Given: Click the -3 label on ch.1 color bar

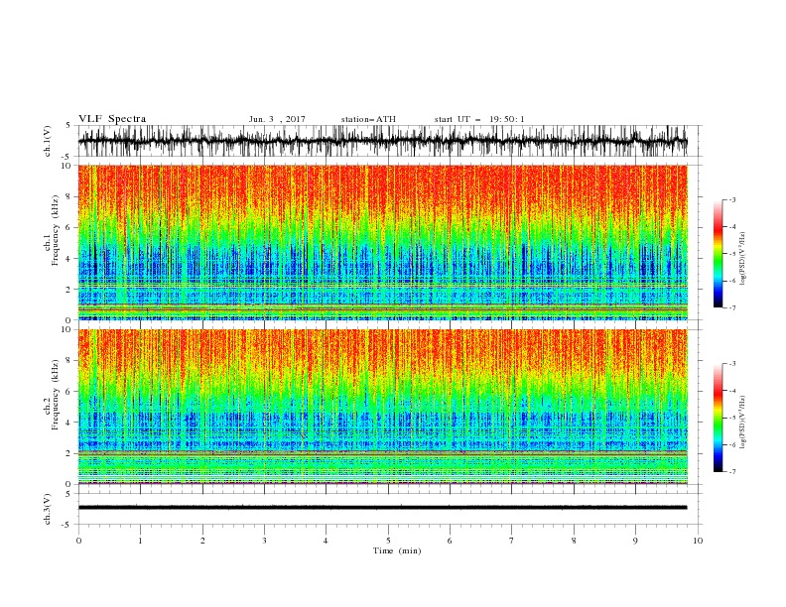Looking at the screenshot, I should 732,199.
